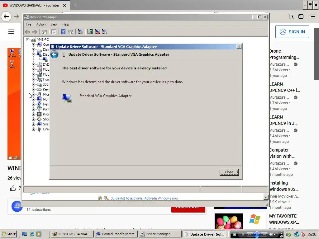Expand the DVD/CD-ROM drives node
This screenshot has height=239, width=319.
(x=33, y=64)
